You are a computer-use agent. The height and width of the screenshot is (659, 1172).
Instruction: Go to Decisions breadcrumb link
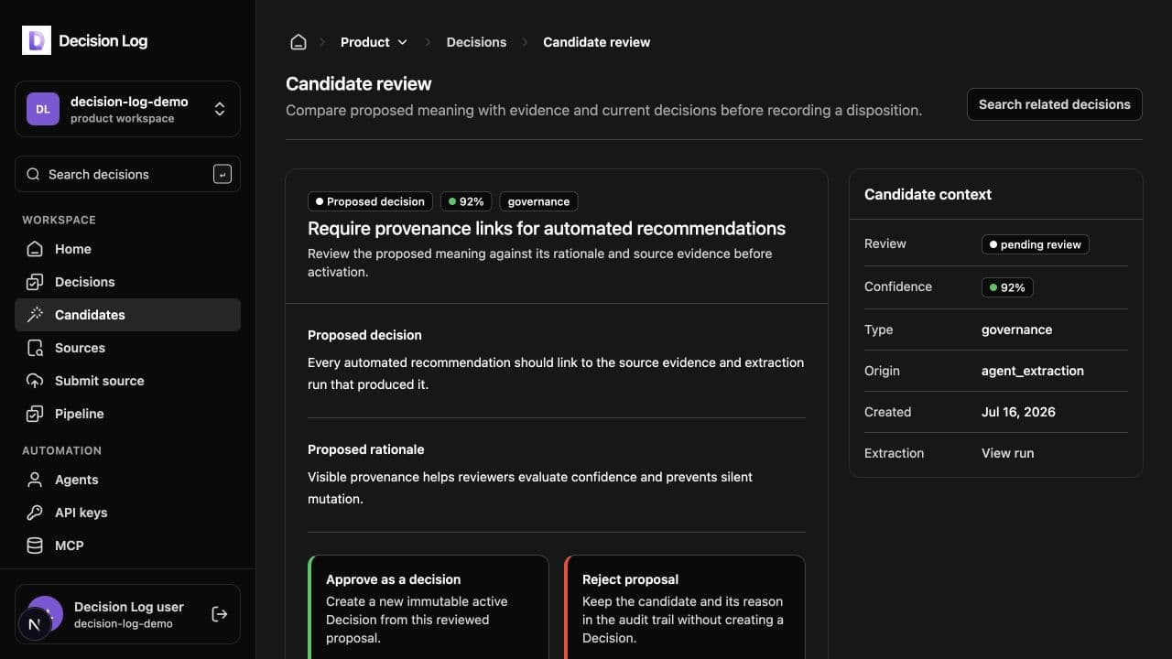[x=476, y=42]
